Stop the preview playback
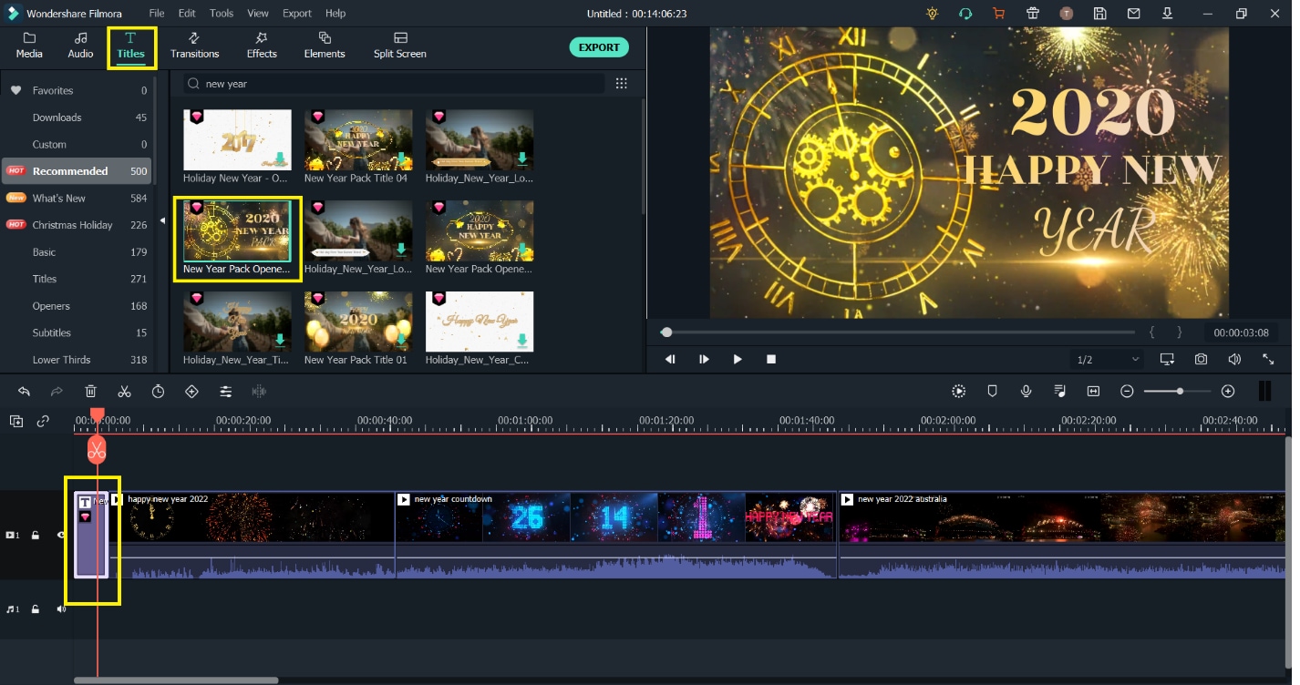 771,360
